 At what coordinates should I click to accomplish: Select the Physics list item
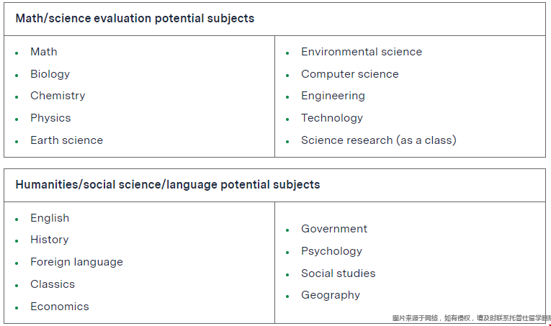click(50, 118)
